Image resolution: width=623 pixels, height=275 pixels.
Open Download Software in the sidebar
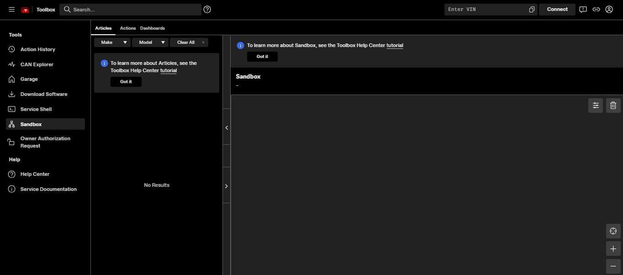[45, 94]
